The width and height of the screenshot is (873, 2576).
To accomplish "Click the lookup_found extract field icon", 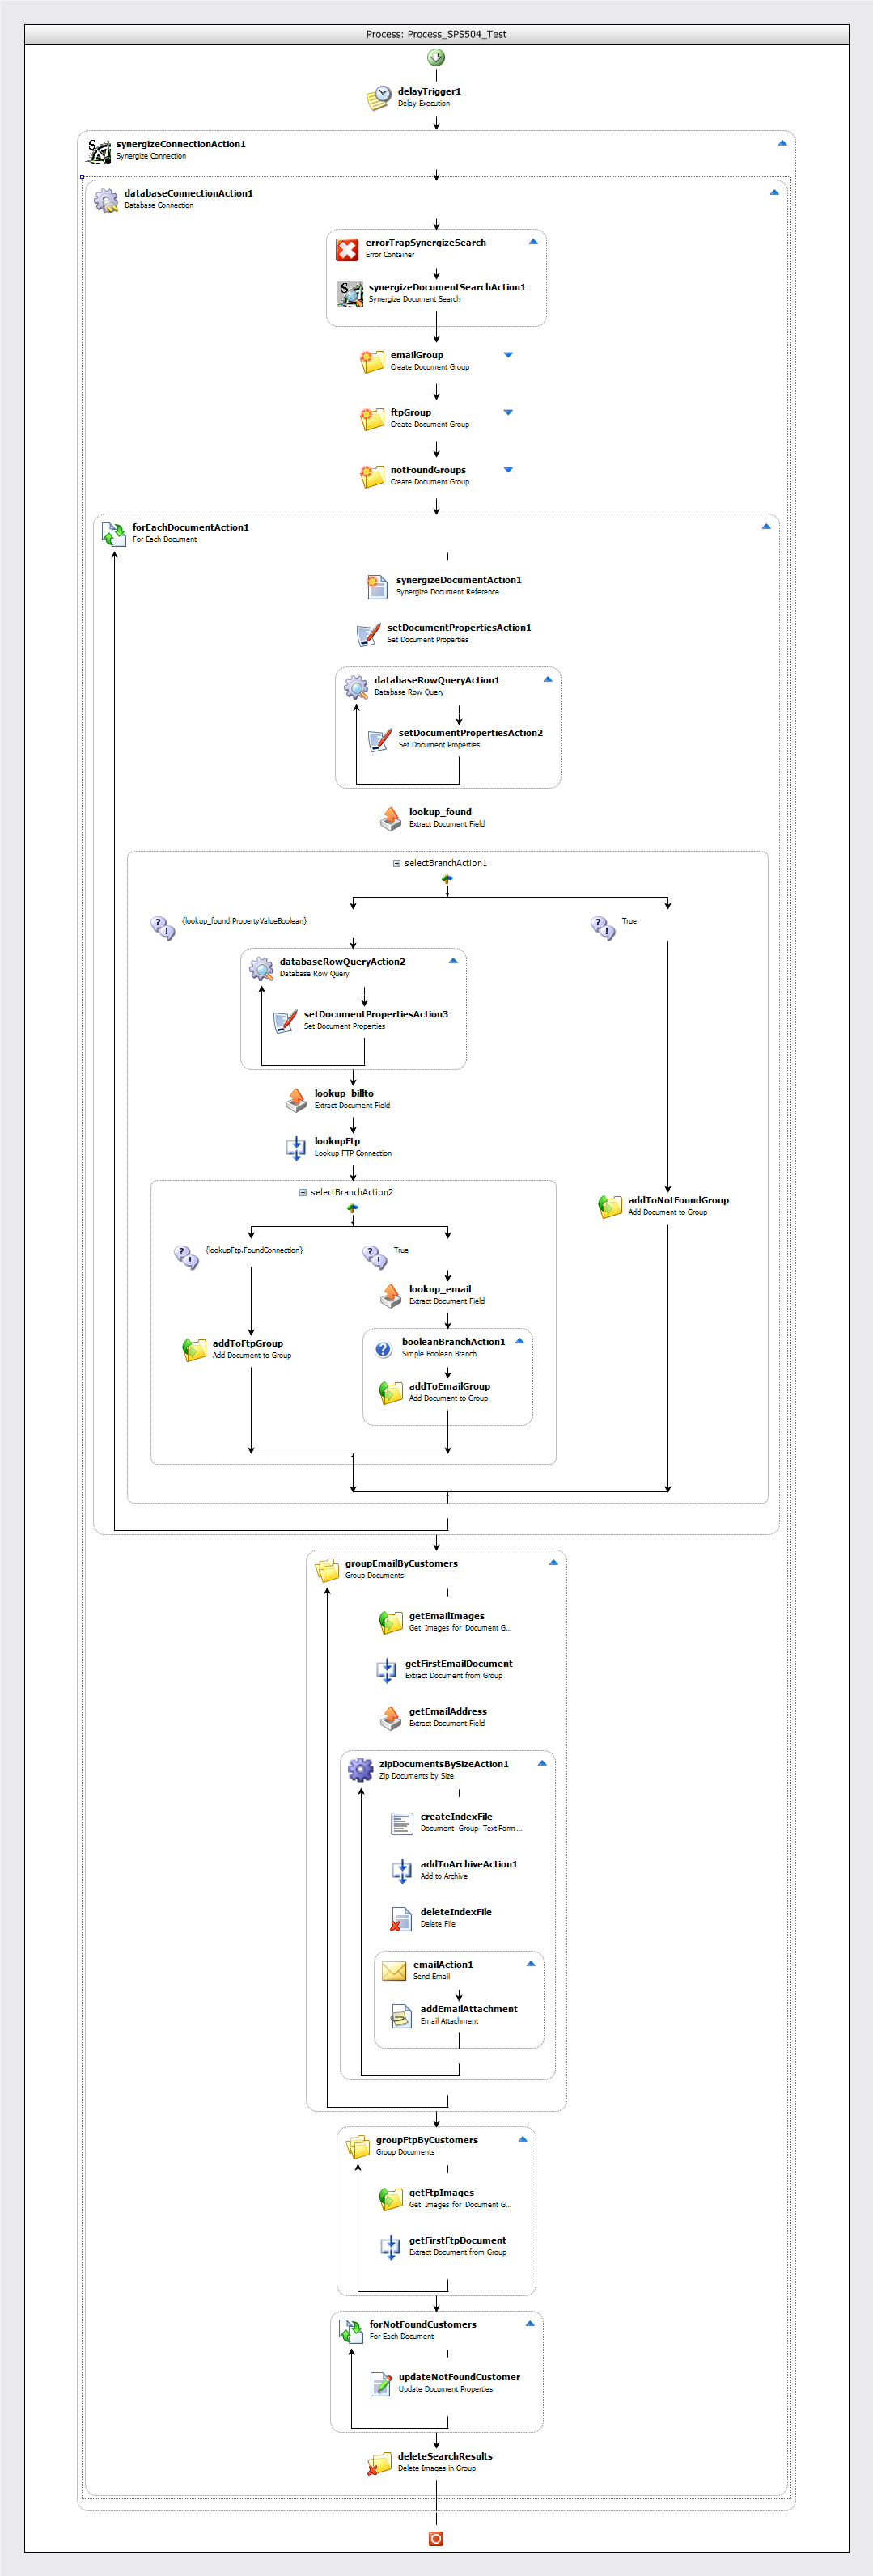I will pos(391,818).
